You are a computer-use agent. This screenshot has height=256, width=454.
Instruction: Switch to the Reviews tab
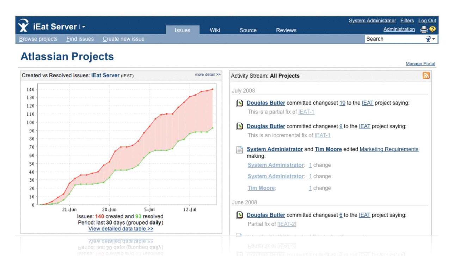click(x=286, y=30)
